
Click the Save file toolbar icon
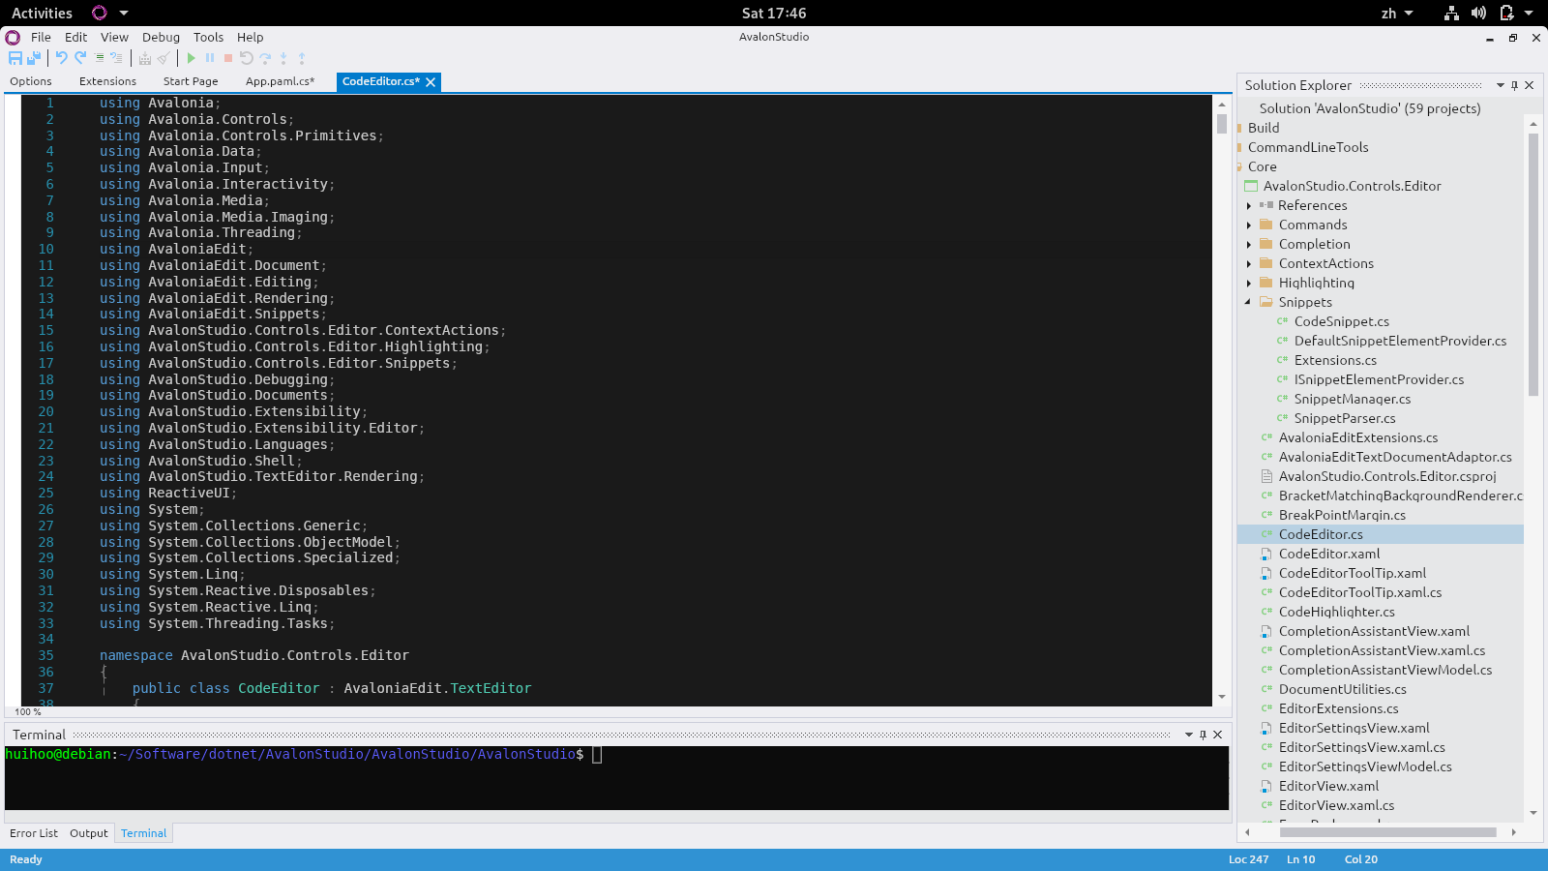click(x=15, y=58)
